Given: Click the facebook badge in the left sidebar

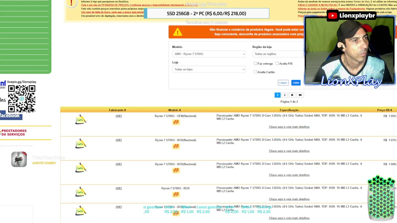Looking at the screenshot, I should [x=11, y=116].
